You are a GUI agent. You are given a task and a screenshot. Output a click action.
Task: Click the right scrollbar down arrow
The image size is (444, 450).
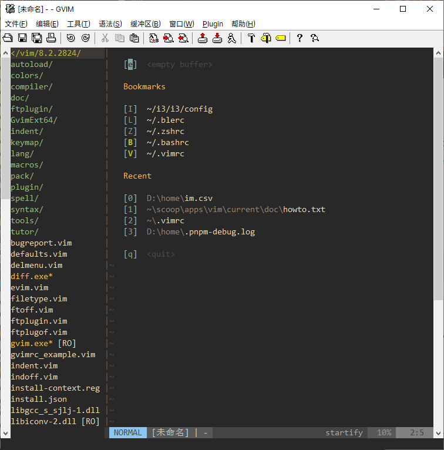pyautogui.click(x=438, y=433)
